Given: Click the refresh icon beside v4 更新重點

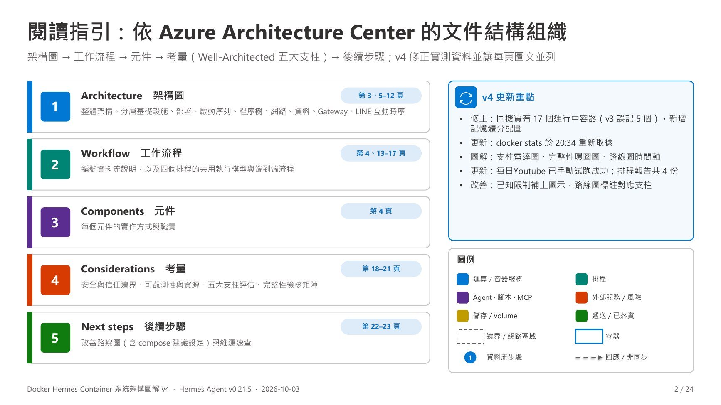Looking at the screenshot, I should pos(466,97).
